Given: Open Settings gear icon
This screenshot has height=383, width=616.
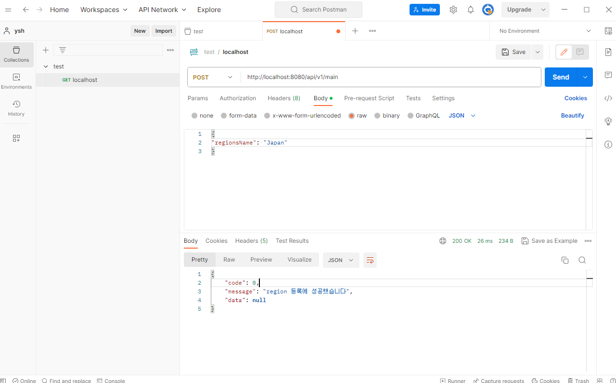Looking at the screenshot, I should [453, 10].
